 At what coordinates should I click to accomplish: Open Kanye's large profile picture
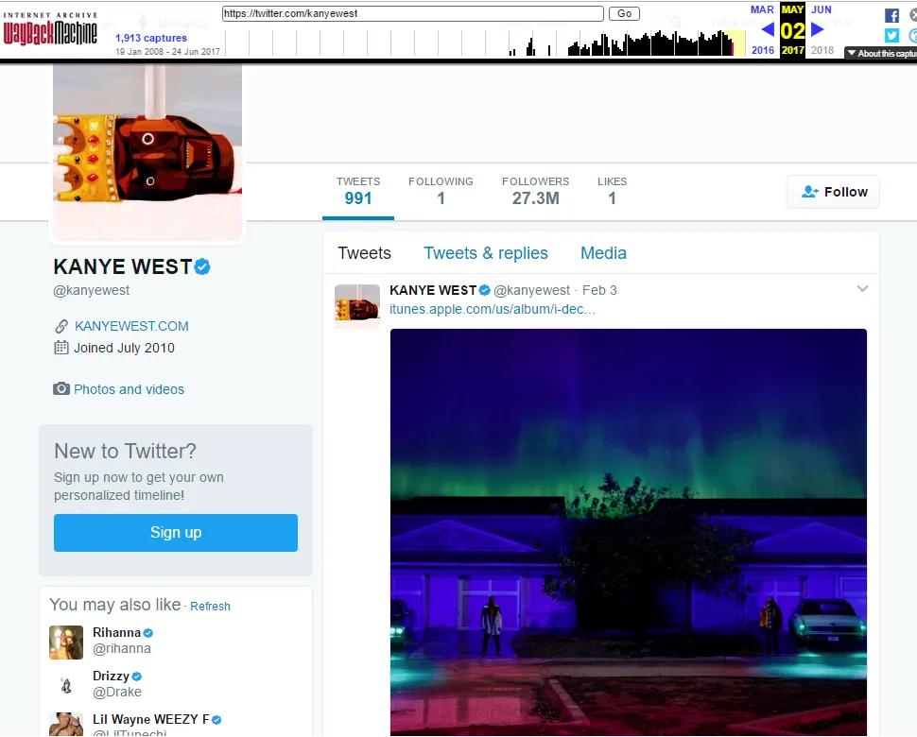click(x=147, y=151)
